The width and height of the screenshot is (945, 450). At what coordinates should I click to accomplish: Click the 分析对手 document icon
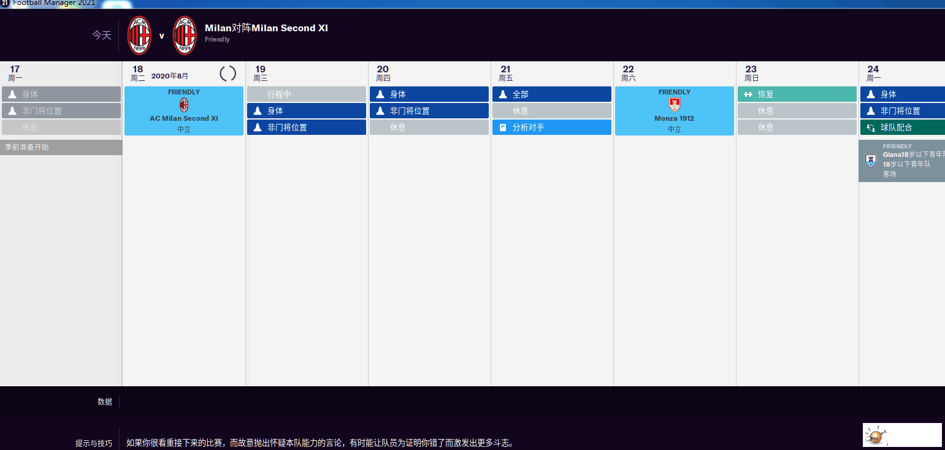coord(503,128)
